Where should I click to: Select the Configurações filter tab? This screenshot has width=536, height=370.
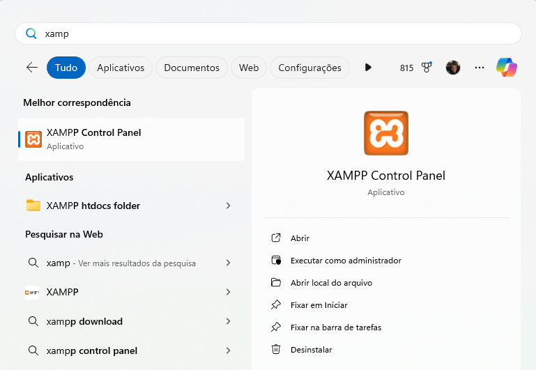click(309, 68)
